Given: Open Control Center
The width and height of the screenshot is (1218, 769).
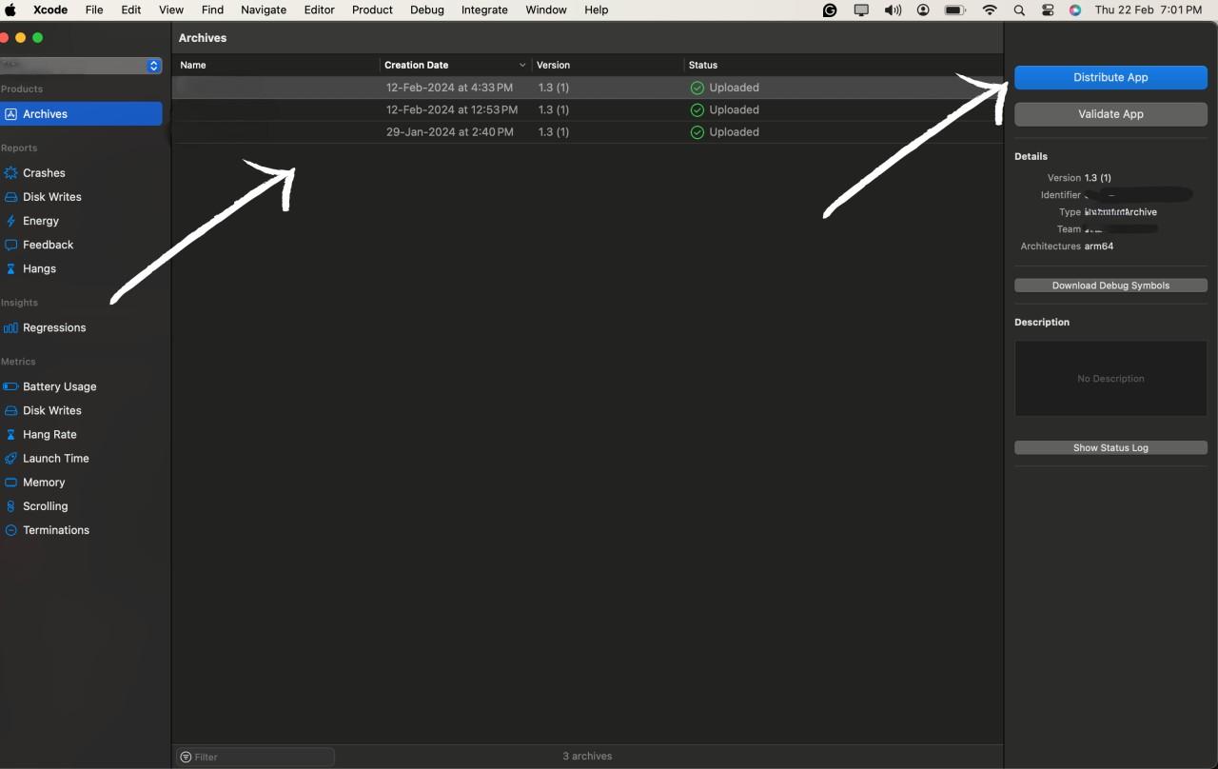Looking at the screenshot, I should [x=1048, y=10].
